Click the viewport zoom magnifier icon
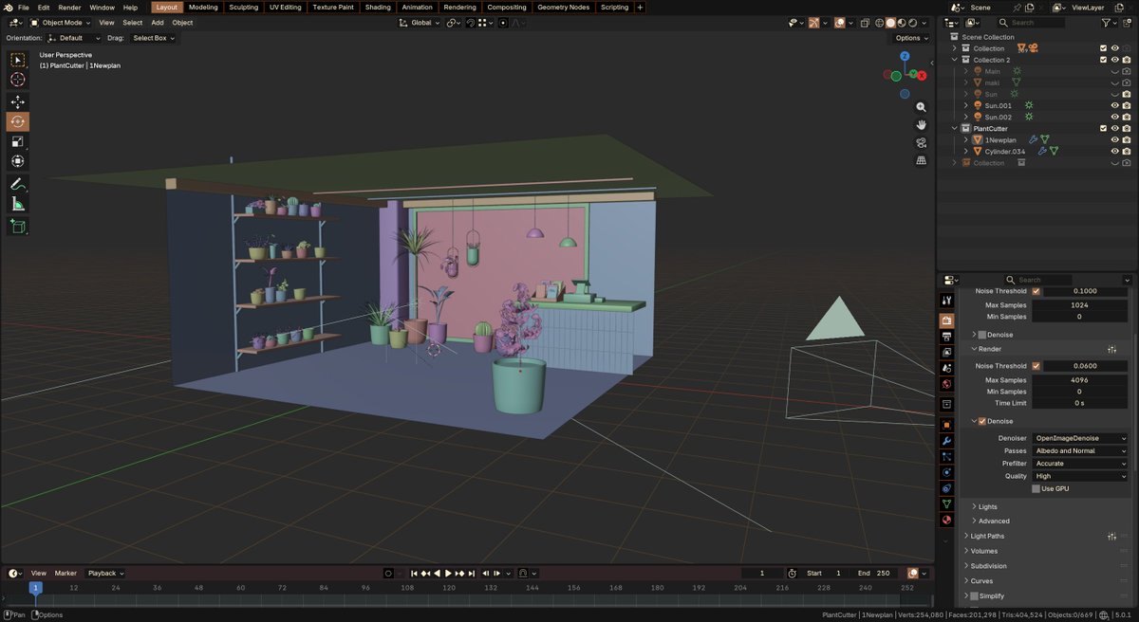 (x=921, y=107)
